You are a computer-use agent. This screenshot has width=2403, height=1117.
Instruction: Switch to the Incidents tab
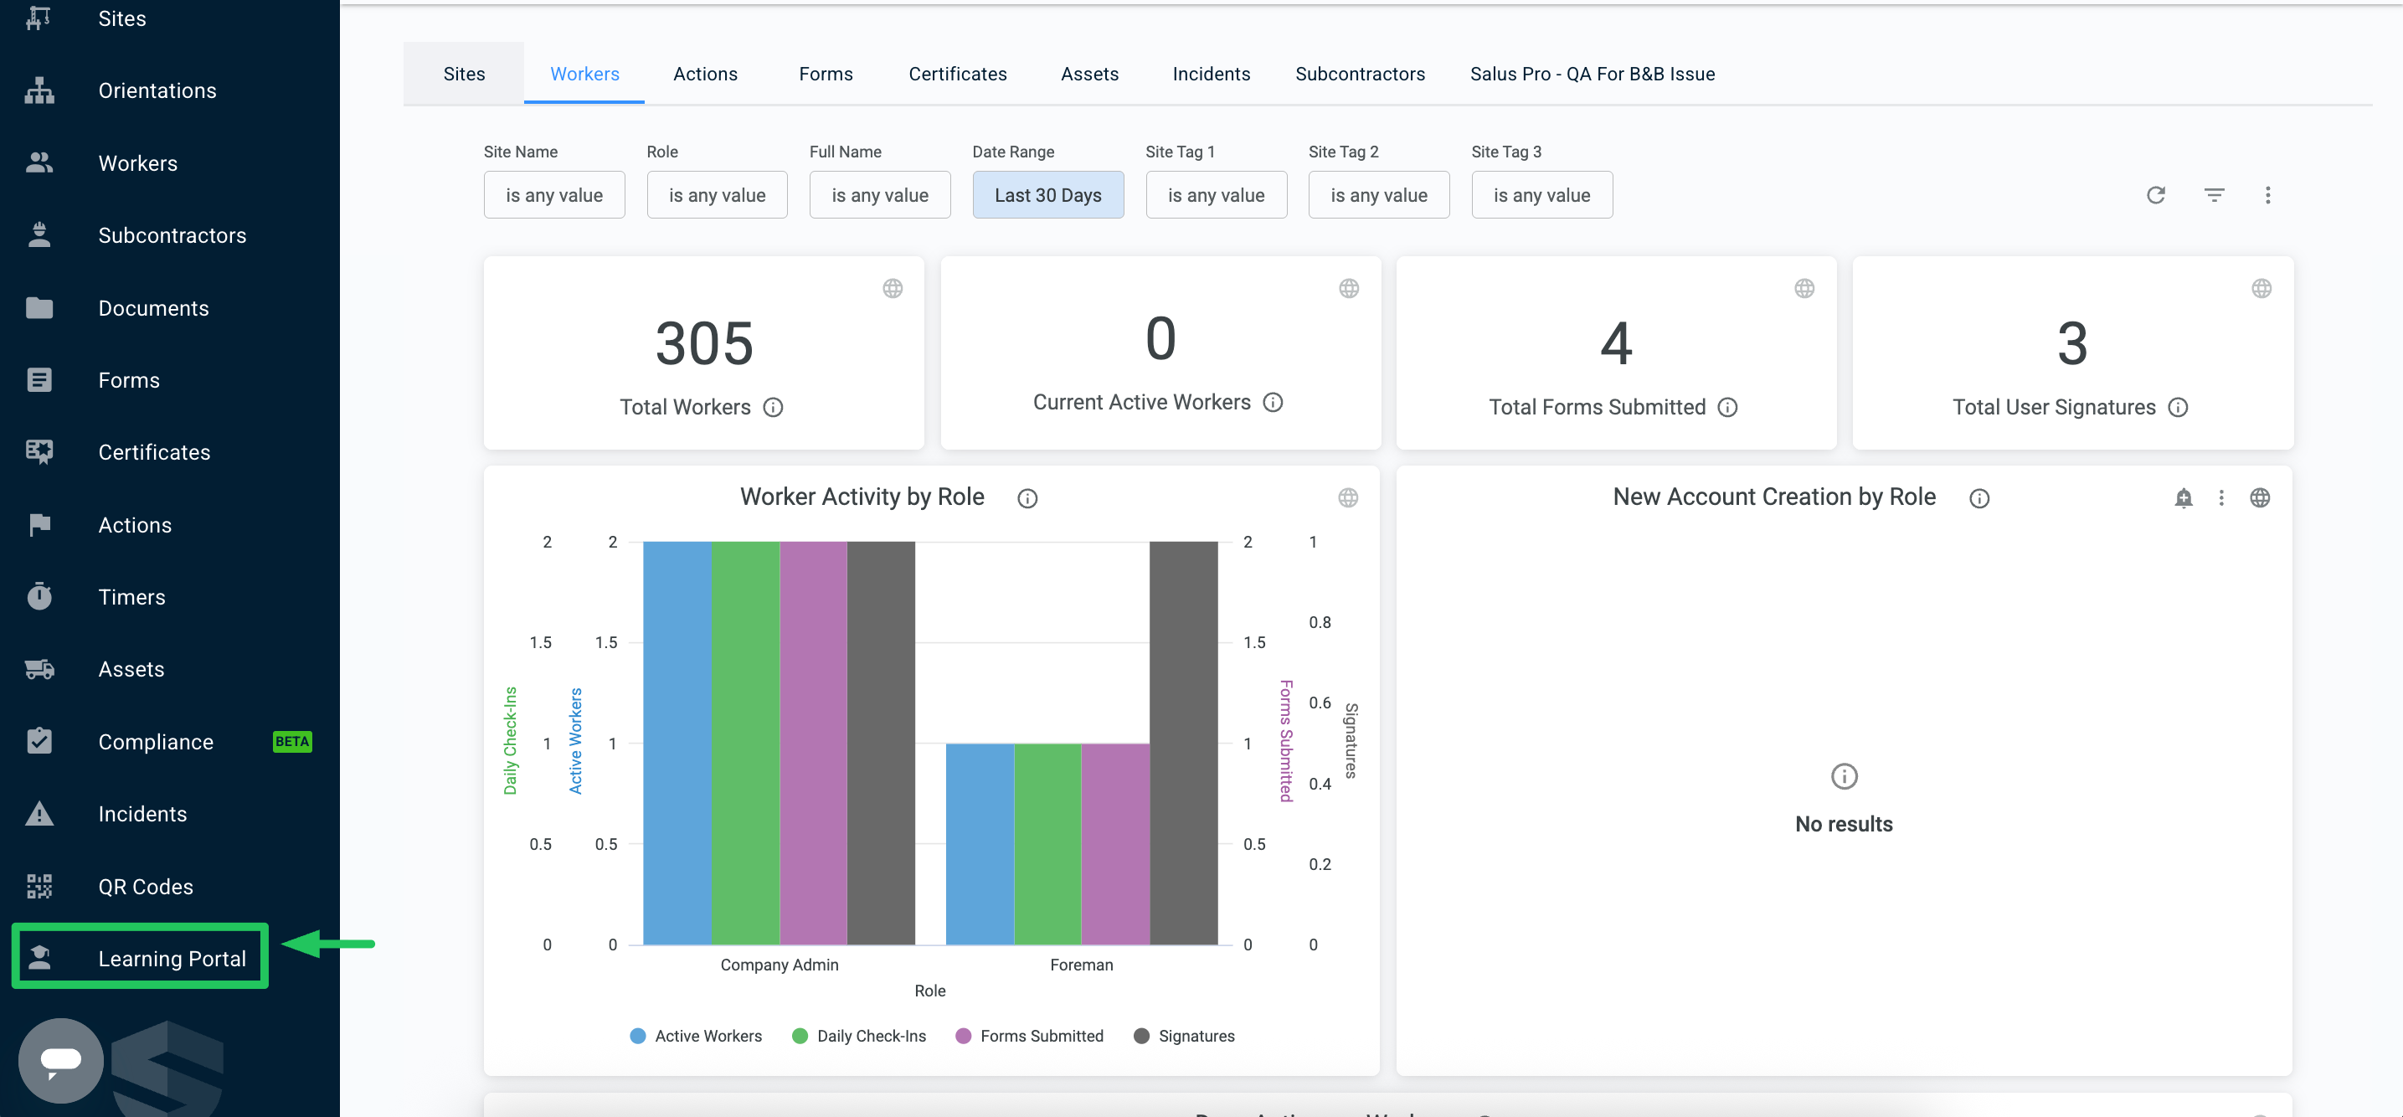click(x=1211, y=74)
